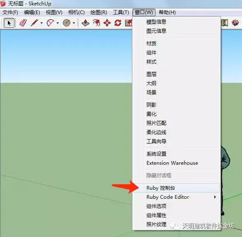Expand the Ruby Code Editor submenu arrow
Viewport: 242px width, 237px height.
[x=215, y=197]
